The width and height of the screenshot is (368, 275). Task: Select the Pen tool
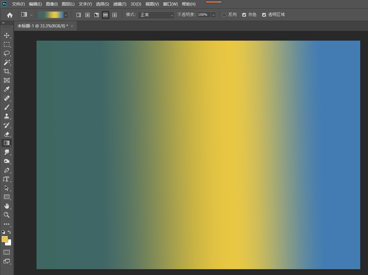pos(7,170)
